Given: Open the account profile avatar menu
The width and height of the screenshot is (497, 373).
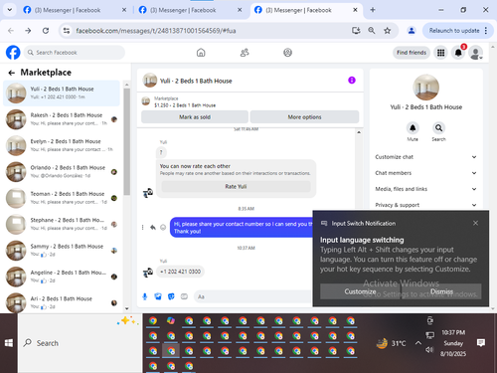Looking at the screenshot, I should (476, 53).
